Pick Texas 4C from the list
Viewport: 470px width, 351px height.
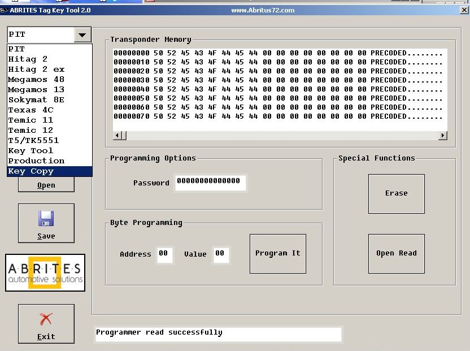tap(50, 110)
